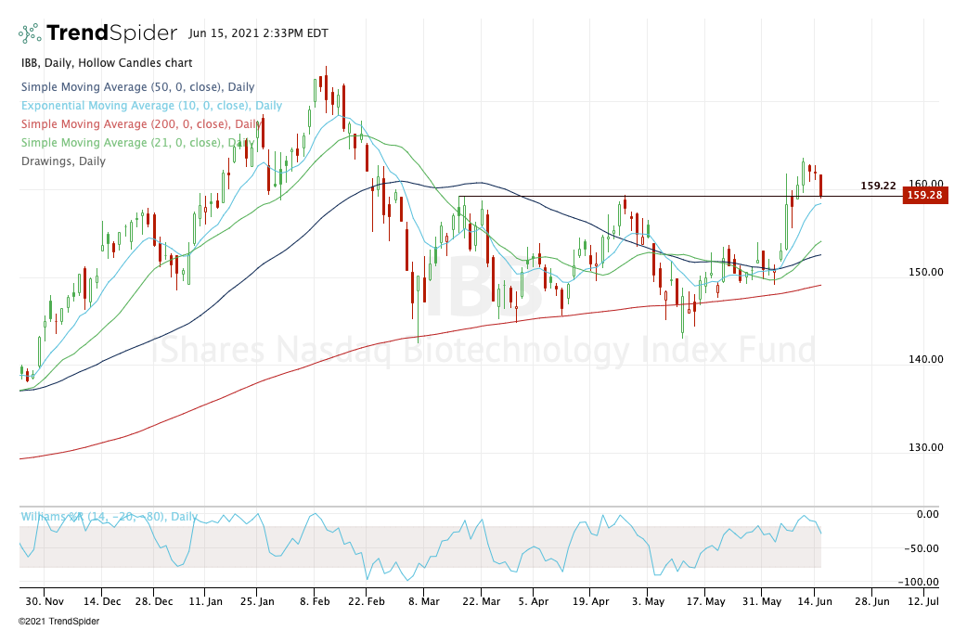967x630 pixels.
Task: Click the '11. Jan' date axis label
Action: [205, 601]
